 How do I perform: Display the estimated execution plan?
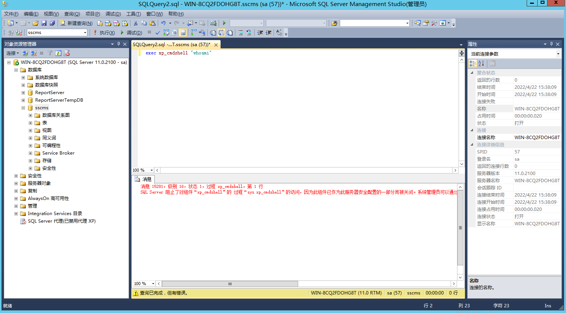coord(166,33)
